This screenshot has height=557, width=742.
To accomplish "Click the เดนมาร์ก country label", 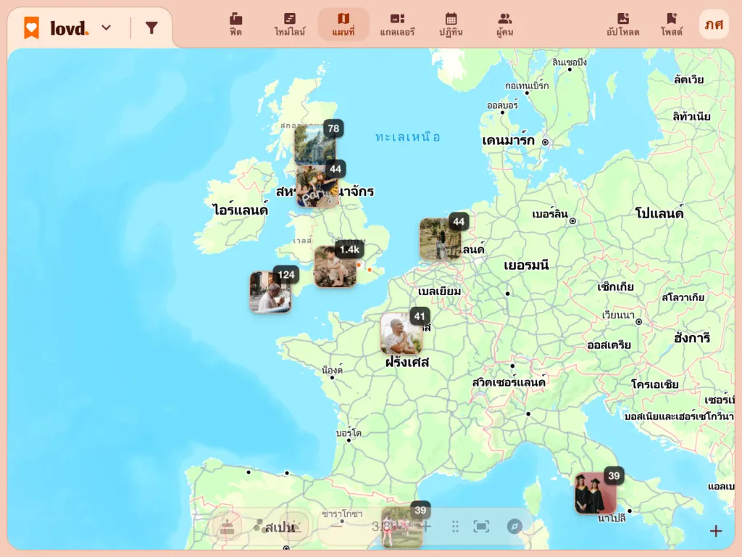I will tap(508, 140).
